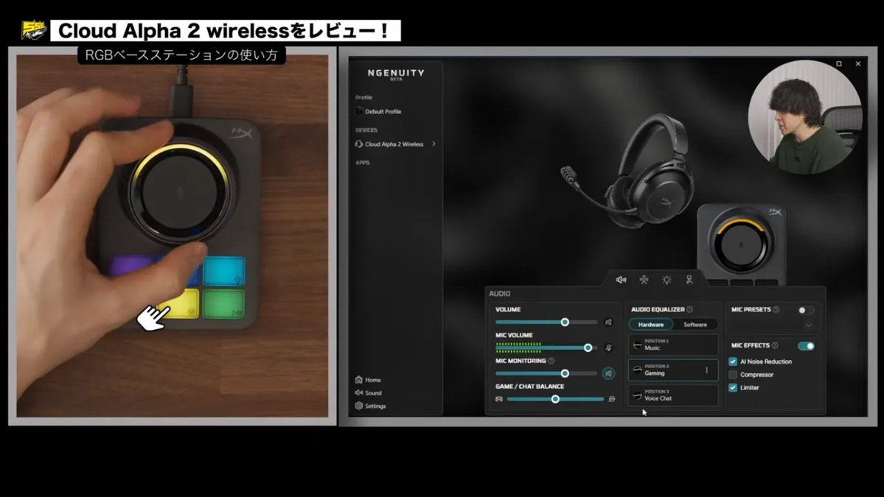Screen dimensions: 884x497
Task: Uncheck the Limiter option
Action: [x=733, y=388]
